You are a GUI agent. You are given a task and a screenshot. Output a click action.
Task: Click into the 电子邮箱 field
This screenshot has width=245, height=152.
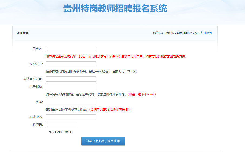(x=71, y=87)
